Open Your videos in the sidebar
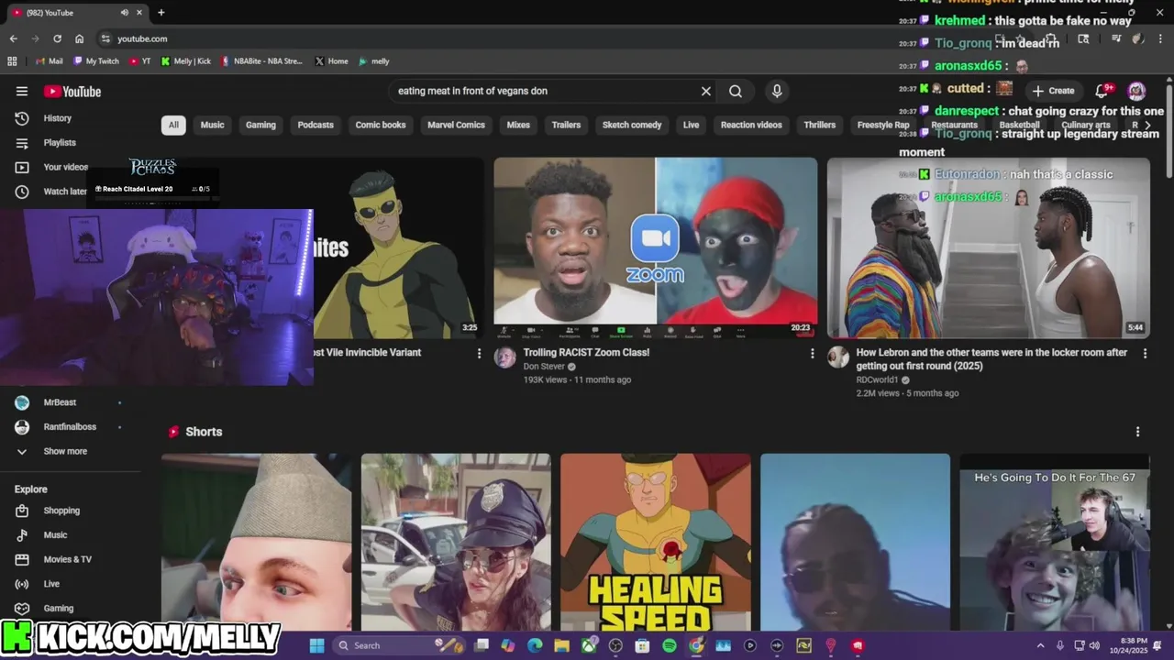The image size is (1174, 660). pyautogui.click(x=66, y=167)
